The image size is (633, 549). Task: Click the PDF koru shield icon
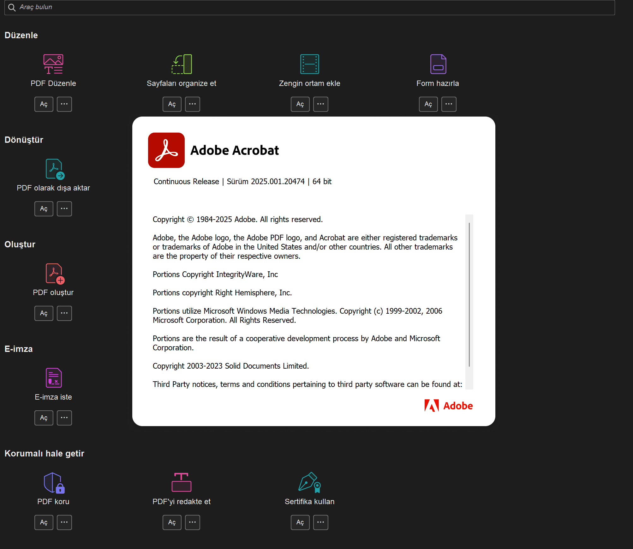click(54, 483)
